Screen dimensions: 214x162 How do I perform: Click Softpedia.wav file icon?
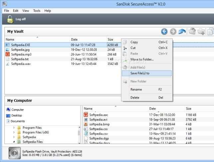[x=8, y=64]
